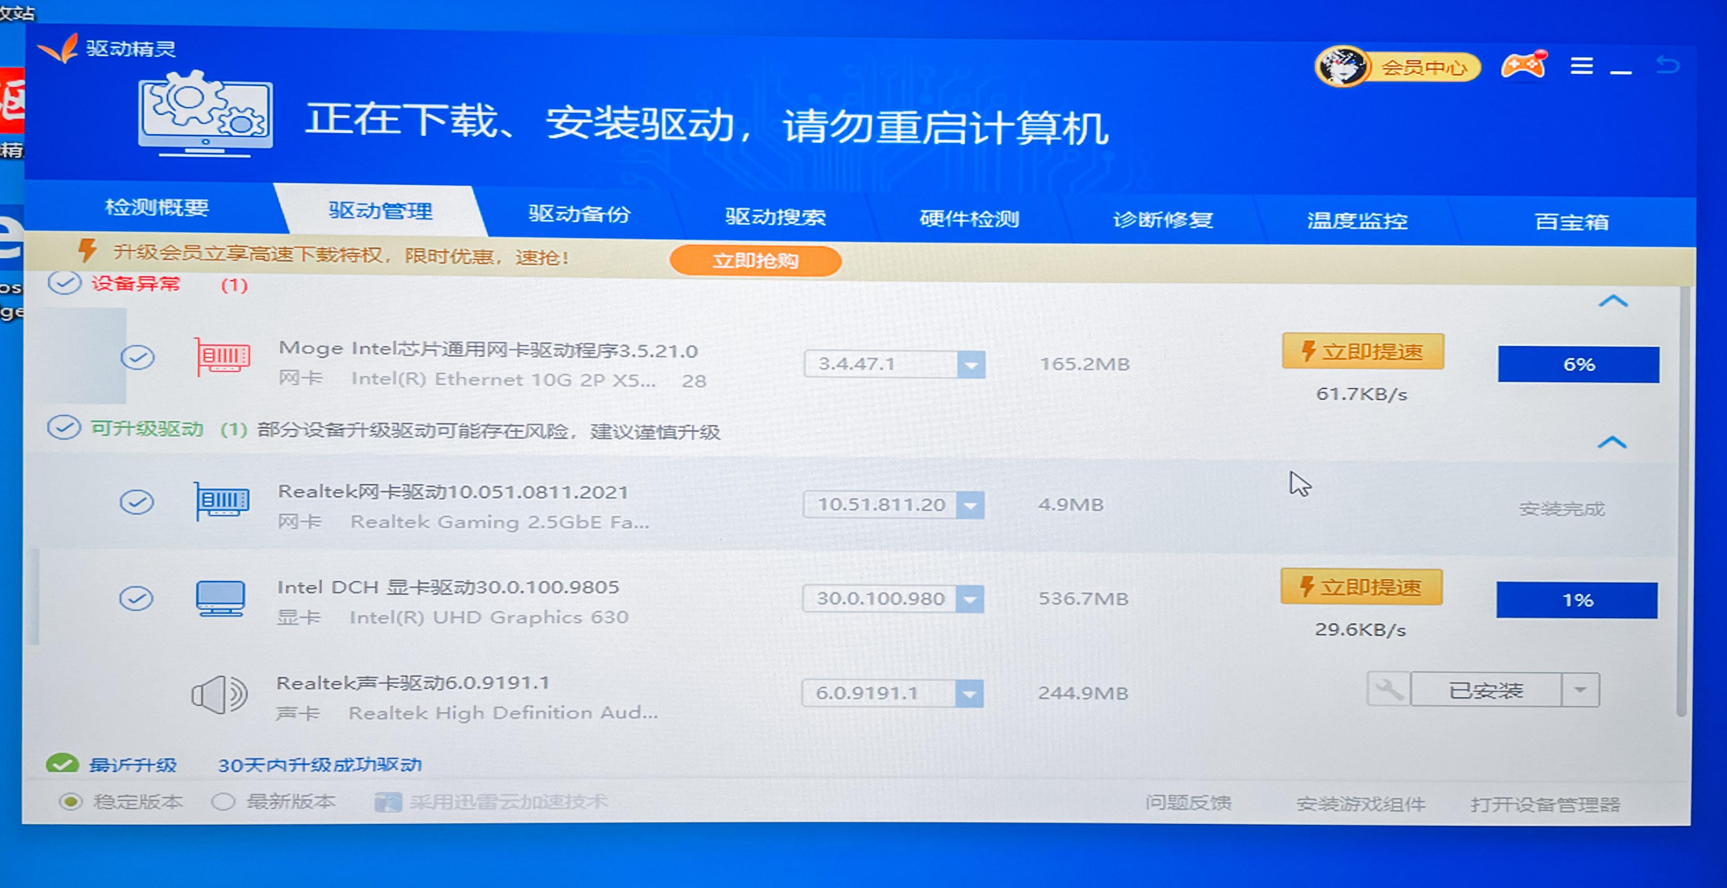Image resolution: width=1727 pixels, height=888 pixels.
Task: Click the 536.7MB size text
Action: click(1083, 598)
